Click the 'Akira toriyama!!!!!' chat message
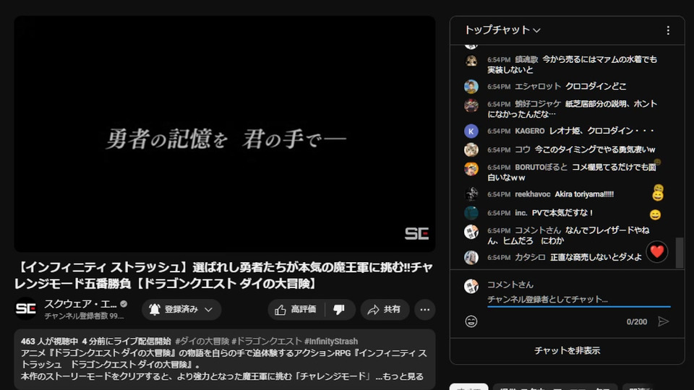 (584, 194)
